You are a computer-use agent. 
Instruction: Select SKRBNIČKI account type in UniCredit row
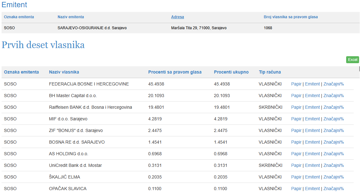270,165
